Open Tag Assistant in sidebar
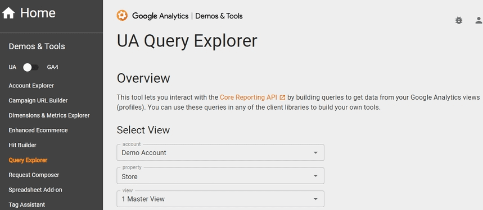 coord(27,204)
